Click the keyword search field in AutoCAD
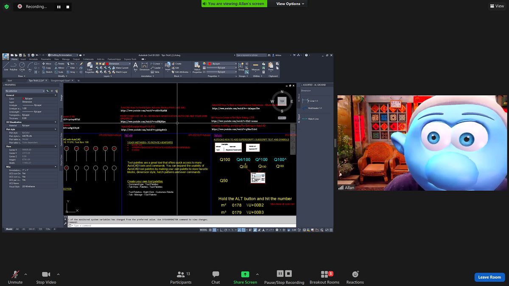The height and width of the screenshot is (286, 509). 252,55
